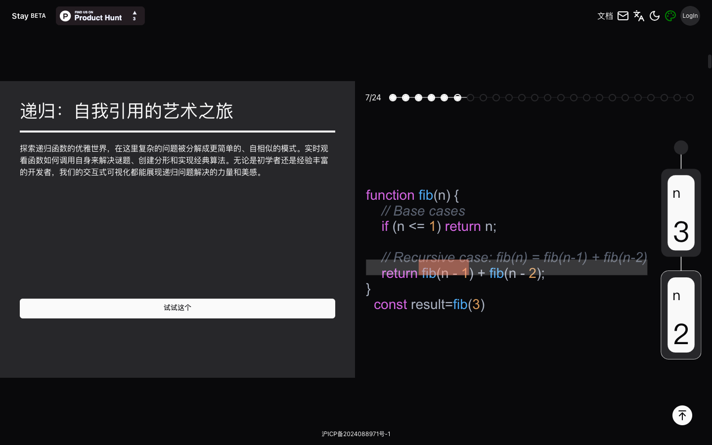
Task: Jump to step 1 progress dot
Action: point(393,98)
